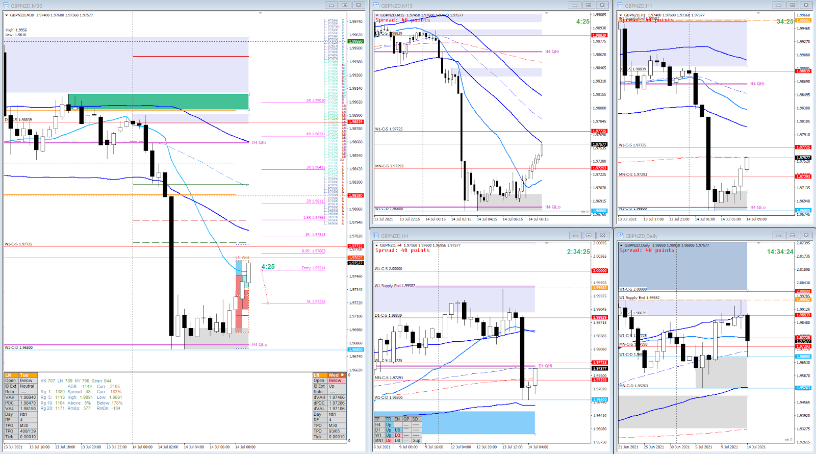Image resolution: width=816 pixels, height=454 pixels.
Task: Select the 4R 1.98711 target label
Action: (x=316, y=134)
